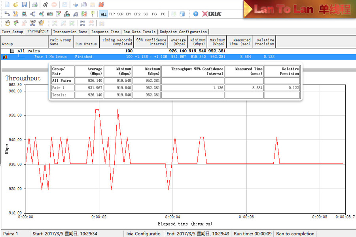Image resolution: width=356 pixels, height=237 pixels.
Task: Open the Endpoint Configuration tab
Action: pyautogui.click(x=183, y=32)
